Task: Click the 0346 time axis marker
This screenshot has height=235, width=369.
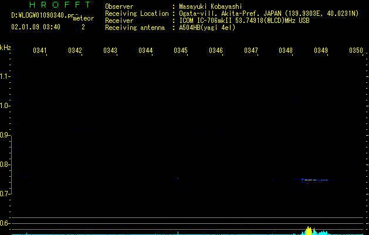Action: point(216,50)
